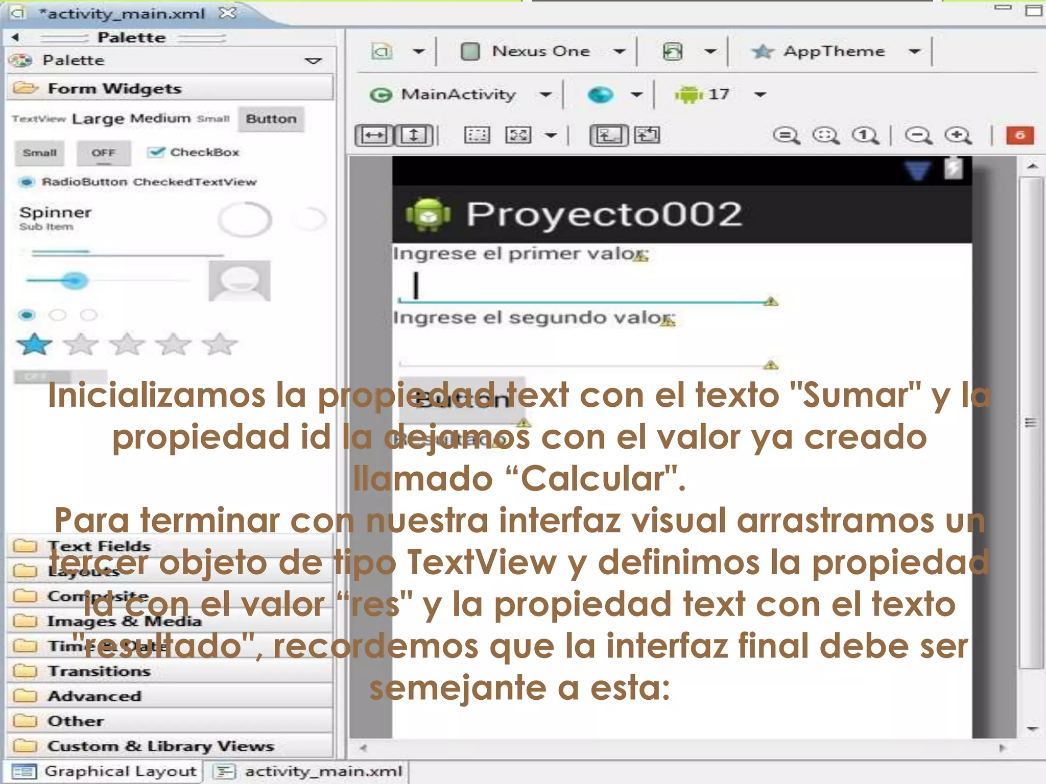Select the CheckedTextView widget
1046x784 pixels.
(195, 182)
